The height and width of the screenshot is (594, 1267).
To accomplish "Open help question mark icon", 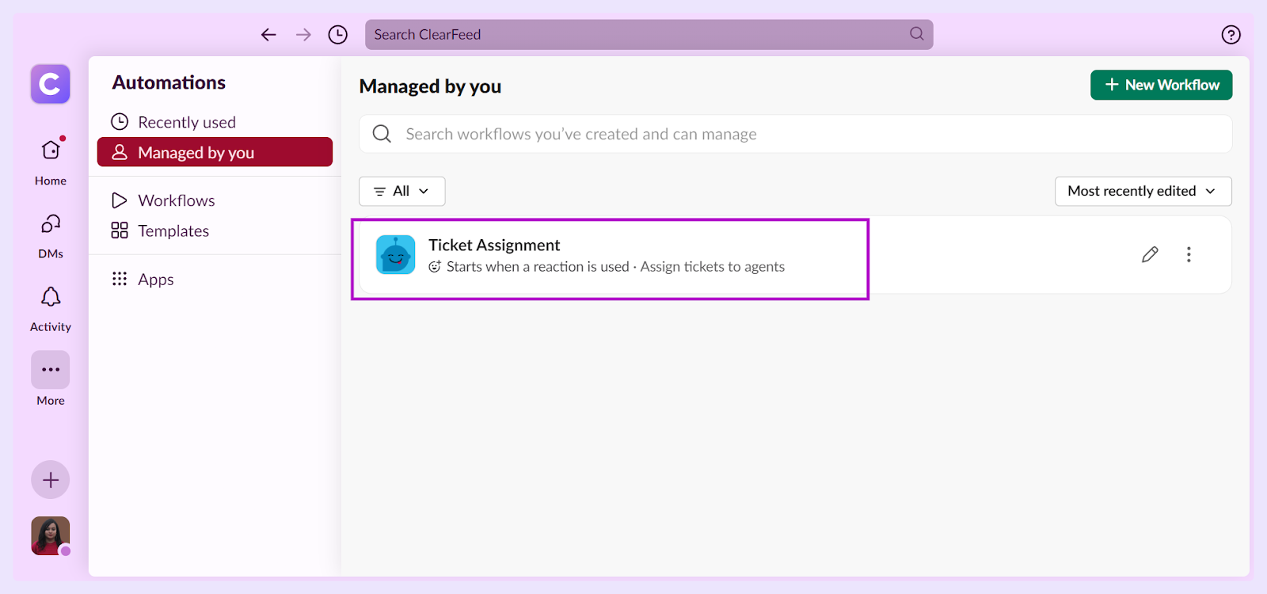I will coord(1231,35).
